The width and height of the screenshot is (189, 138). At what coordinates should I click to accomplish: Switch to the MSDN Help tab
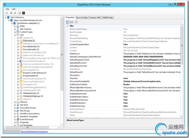pyautogui.click(x=108, y=18)
